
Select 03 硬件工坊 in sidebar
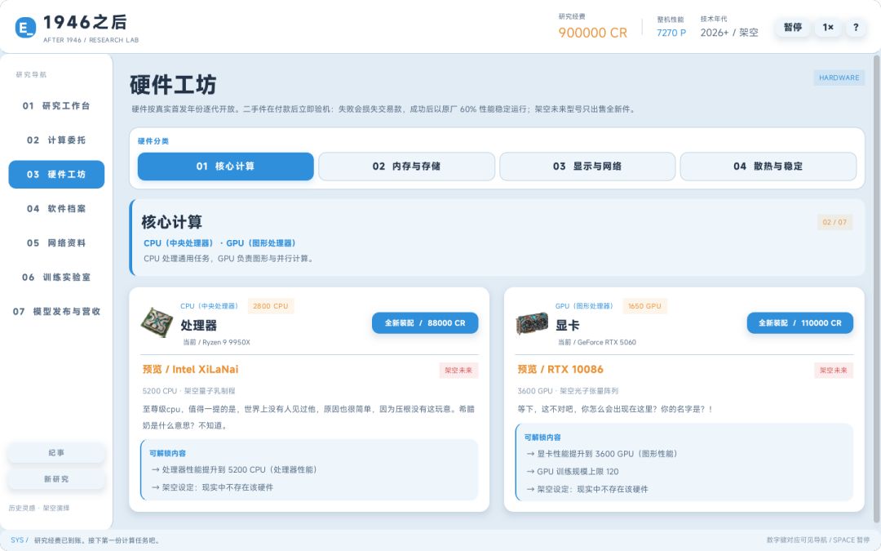point(56,175)
